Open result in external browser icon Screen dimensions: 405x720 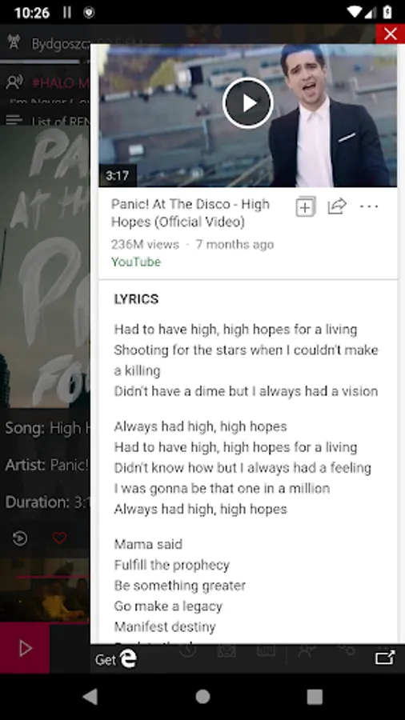(x=385, y=658)
